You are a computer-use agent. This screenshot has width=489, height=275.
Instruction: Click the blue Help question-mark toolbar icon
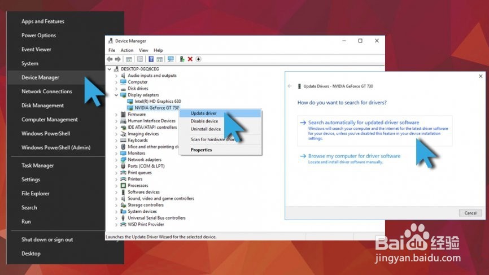(x=151, y=59)
